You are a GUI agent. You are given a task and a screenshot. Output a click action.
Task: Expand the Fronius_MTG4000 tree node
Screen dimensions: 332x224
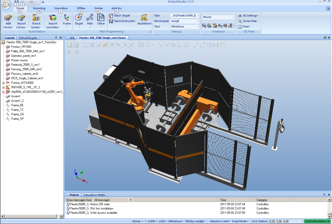click(3, 83)
